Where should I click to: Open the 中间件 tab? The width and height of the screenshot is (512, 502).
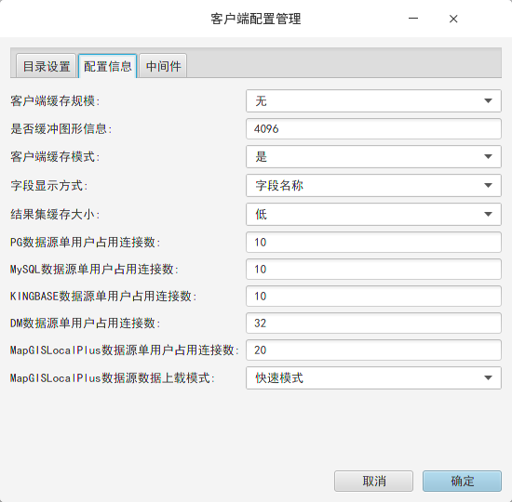163,66
